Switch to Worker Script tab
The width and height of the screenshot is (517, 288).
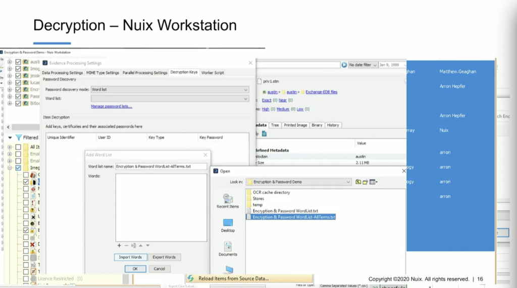tap(213, 73)
